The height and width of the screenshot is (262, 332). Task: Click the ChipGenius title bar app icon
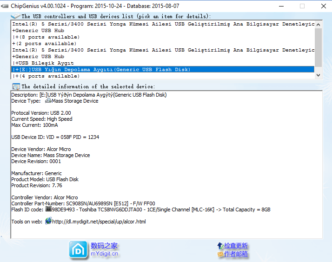pos(5,6)
